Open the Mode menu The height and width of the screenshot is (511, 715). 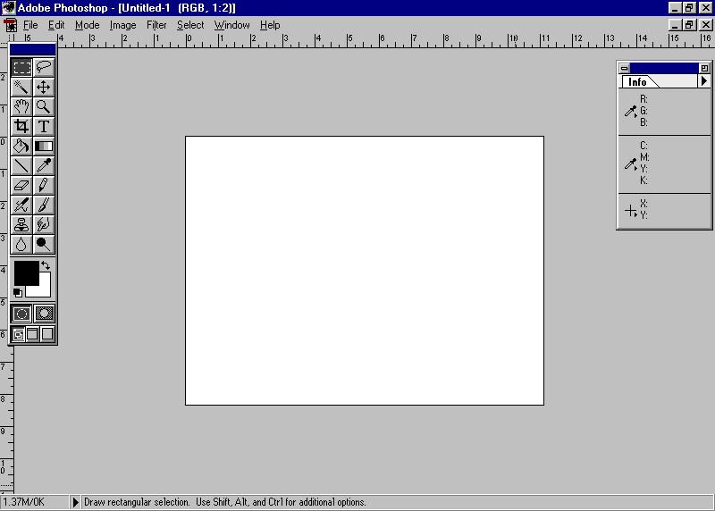coord(87,25)
